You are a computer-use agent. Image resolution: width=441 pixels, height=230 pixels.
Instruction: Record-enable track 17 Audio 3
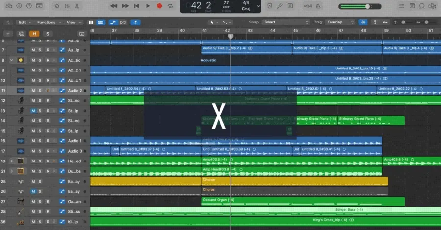pyautogui.click(x=48, y=151)
